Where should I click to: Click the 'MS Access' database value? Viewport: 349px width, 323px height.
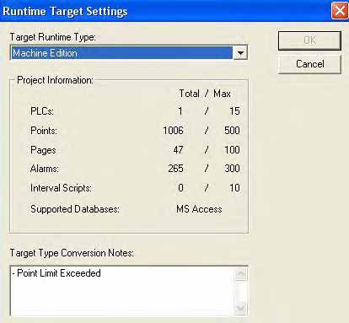point(199,209)
